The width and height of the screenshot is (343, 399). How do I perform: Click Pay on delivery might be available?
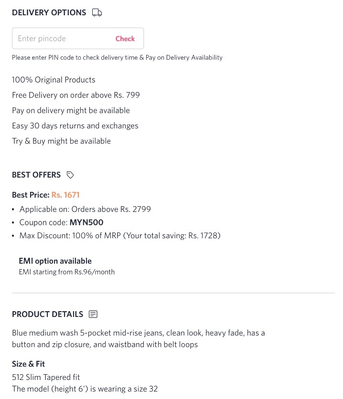coord(71,110)
